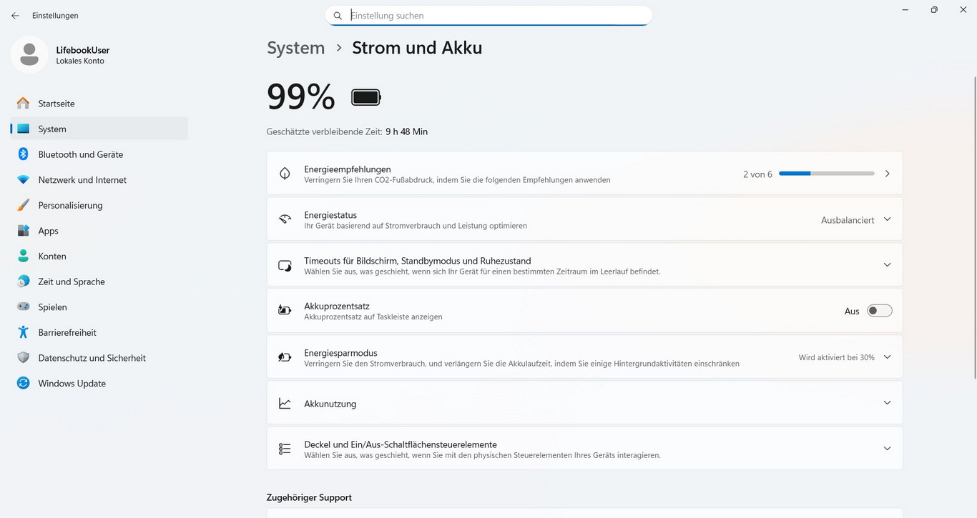The image size is (977, 518).
Task: Click the LifebookUser profile avatar
Action: tap(29, 55)
